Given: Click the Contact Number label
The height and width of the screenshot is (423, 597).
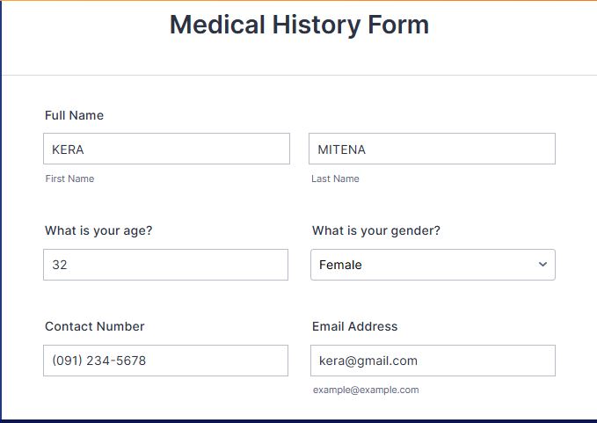Looking at the screenshot, I should [x=95, y=326].
